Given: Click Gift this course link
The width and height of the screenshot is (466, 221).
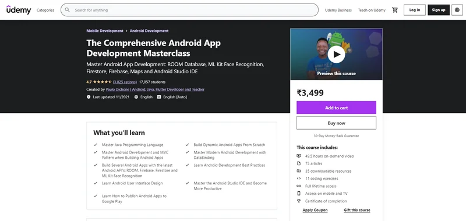Looking at the screenshot, I should pos(357,210).
